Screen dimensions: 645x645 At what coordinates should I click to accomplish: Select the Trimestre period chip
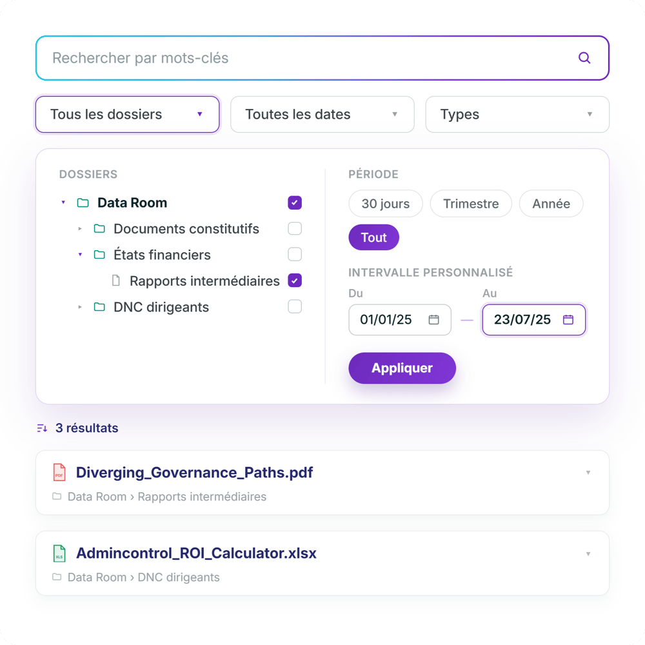[471, 204]
